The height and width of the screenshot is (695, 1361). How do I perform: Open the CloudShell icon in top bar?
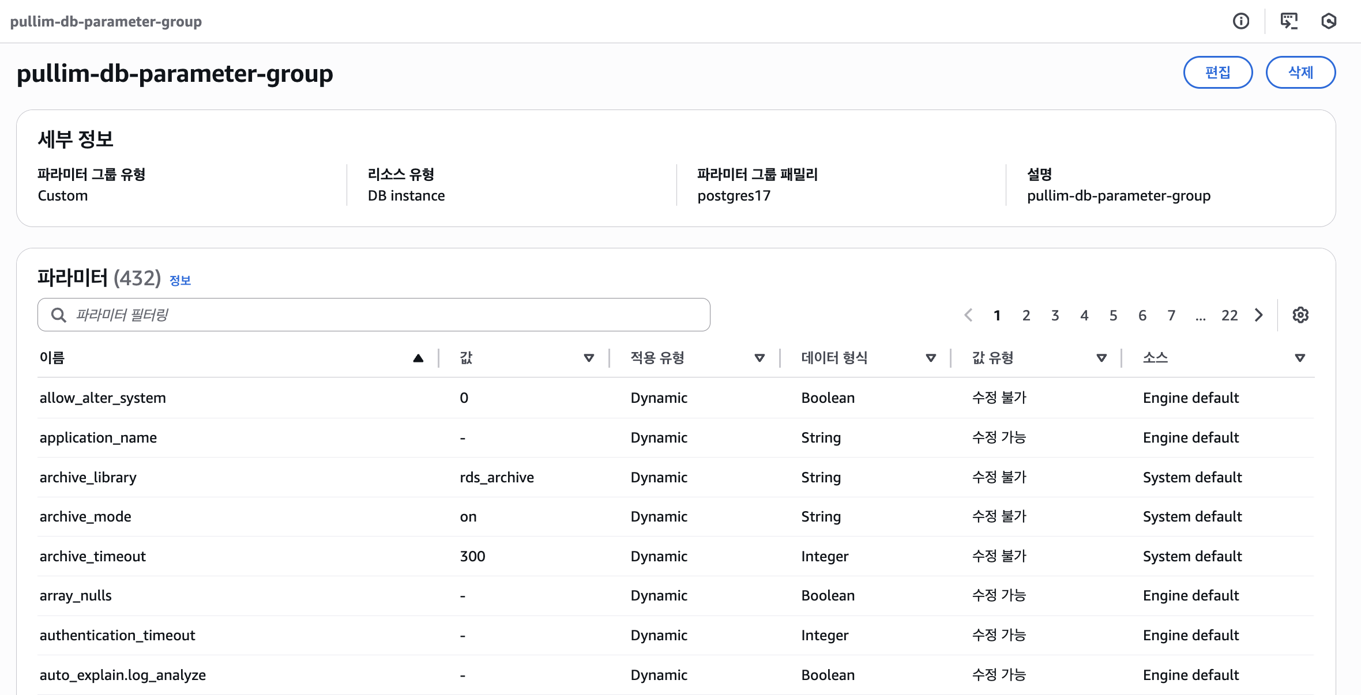1289,21
